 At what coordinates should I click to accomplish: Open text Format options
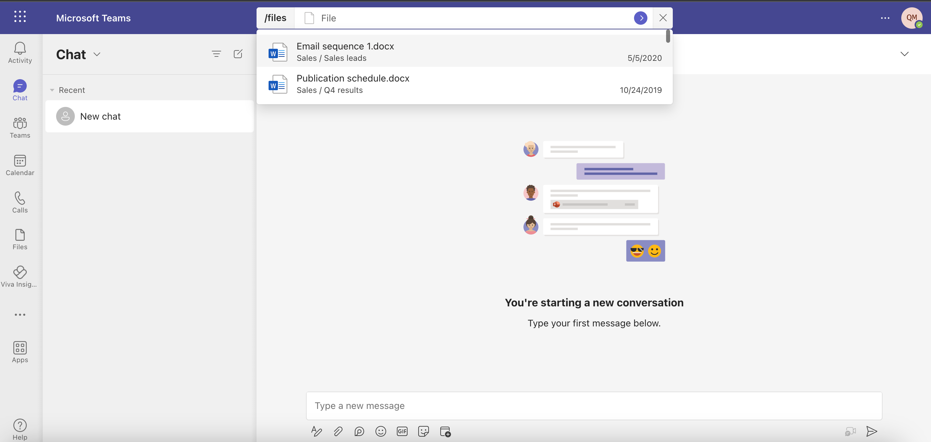click(x=316, y=431)
